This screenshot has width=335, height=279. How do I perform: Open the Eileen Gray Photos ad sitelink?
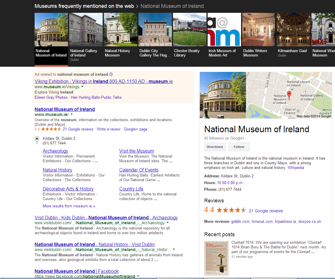[51, 97]
